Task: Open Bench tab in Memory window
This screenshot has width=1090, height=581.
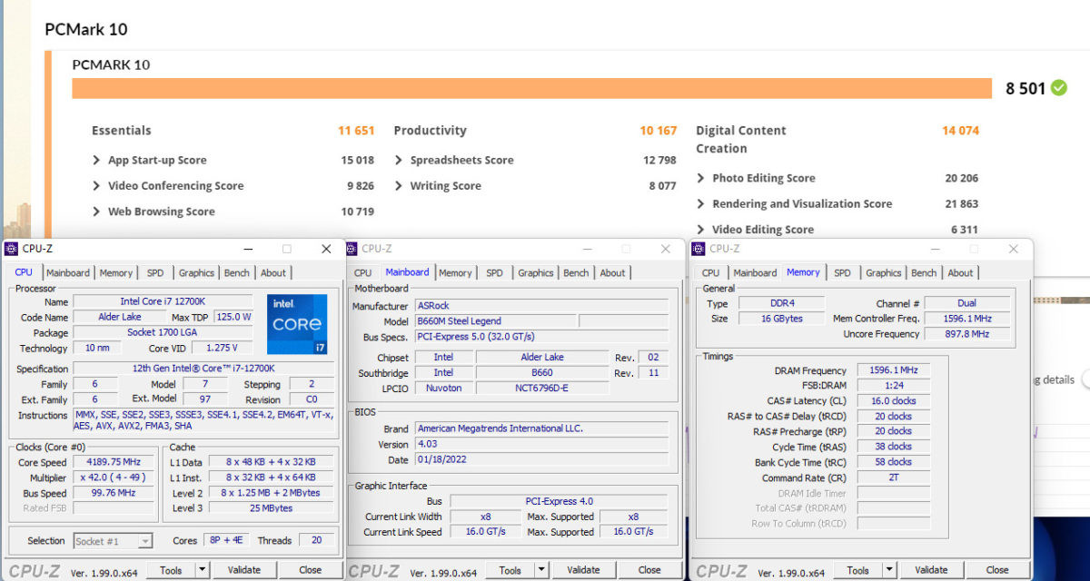Action: pos(924,272)
